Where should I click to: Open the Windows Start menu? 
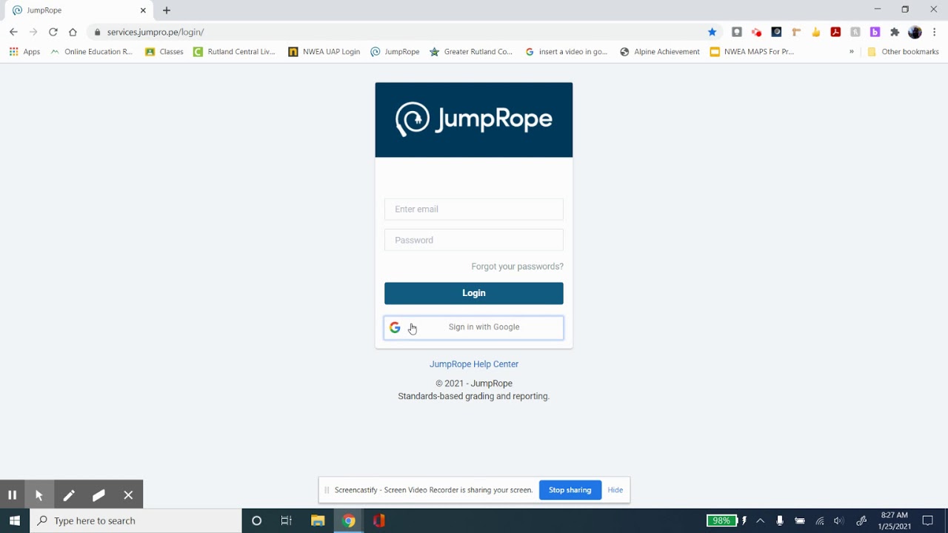pos(15,521)
